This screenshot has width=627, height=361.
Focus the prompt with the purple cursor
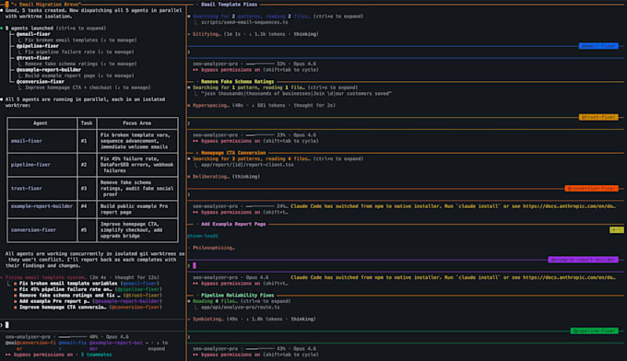[406, 266]
